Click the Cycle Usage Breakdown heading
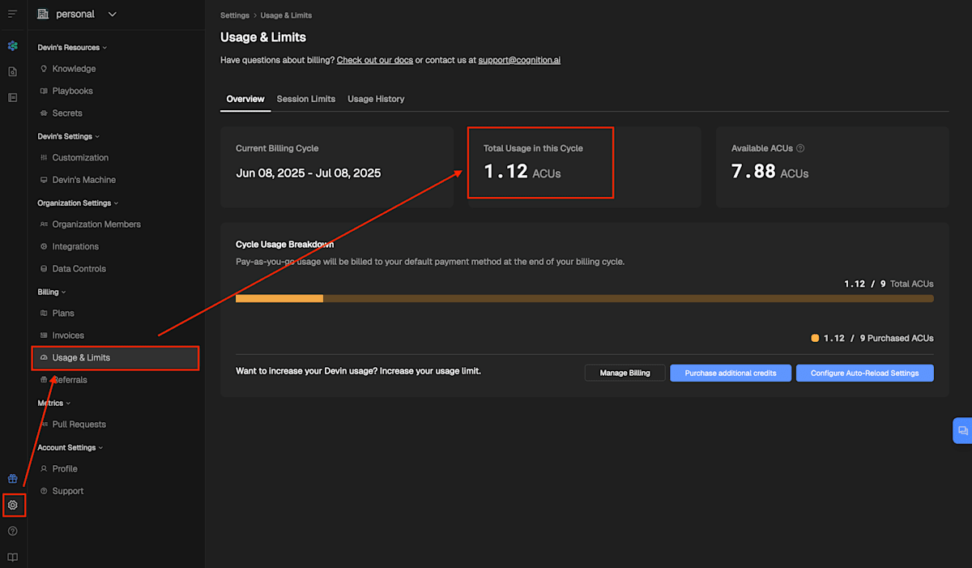This screenshot has height=568, width=972. click(284, 244)
